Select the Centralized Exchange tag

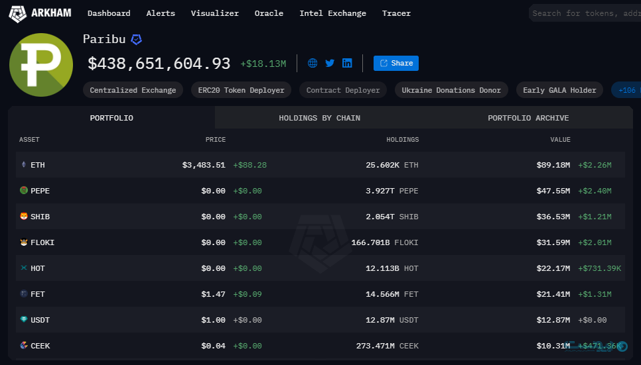click(x=133, y=90)
